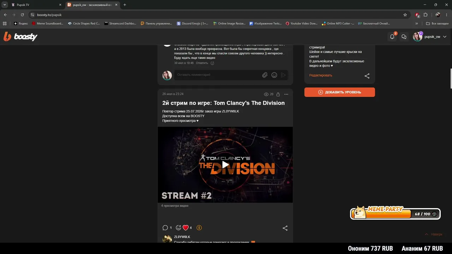Open the Discord Emojis bookmark
Viewport: 452px width, 254px height.
pos(192,24)
